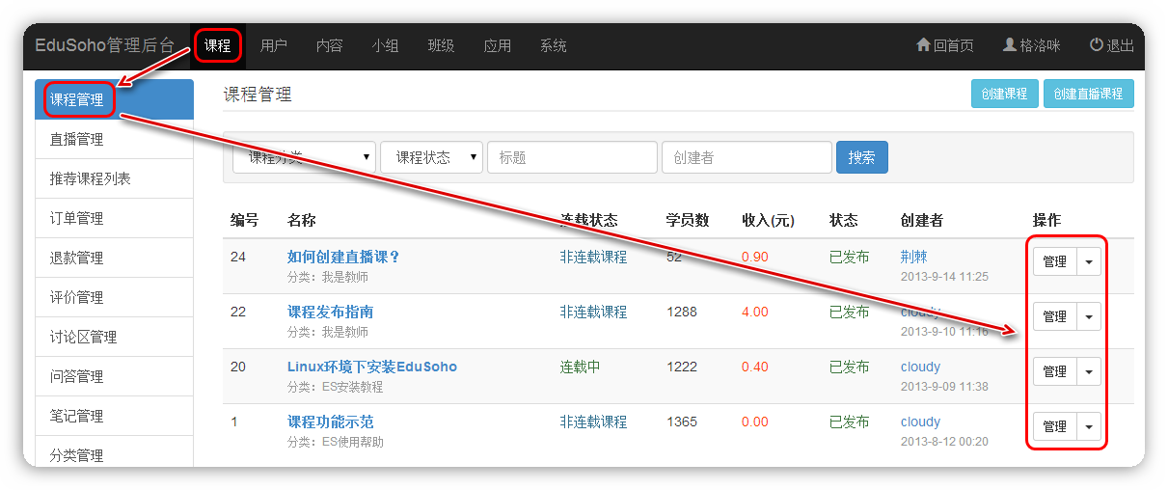The width and height of the screenshot is (1168, 490).
Task: Click the power icon for 退出
Action: point(1096,45)
